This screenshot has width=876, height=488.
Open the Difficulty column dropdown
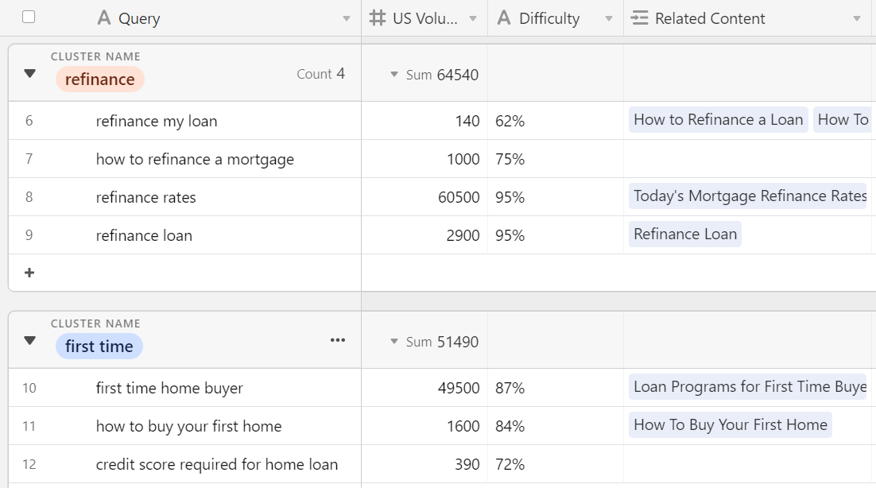point(607,17)
